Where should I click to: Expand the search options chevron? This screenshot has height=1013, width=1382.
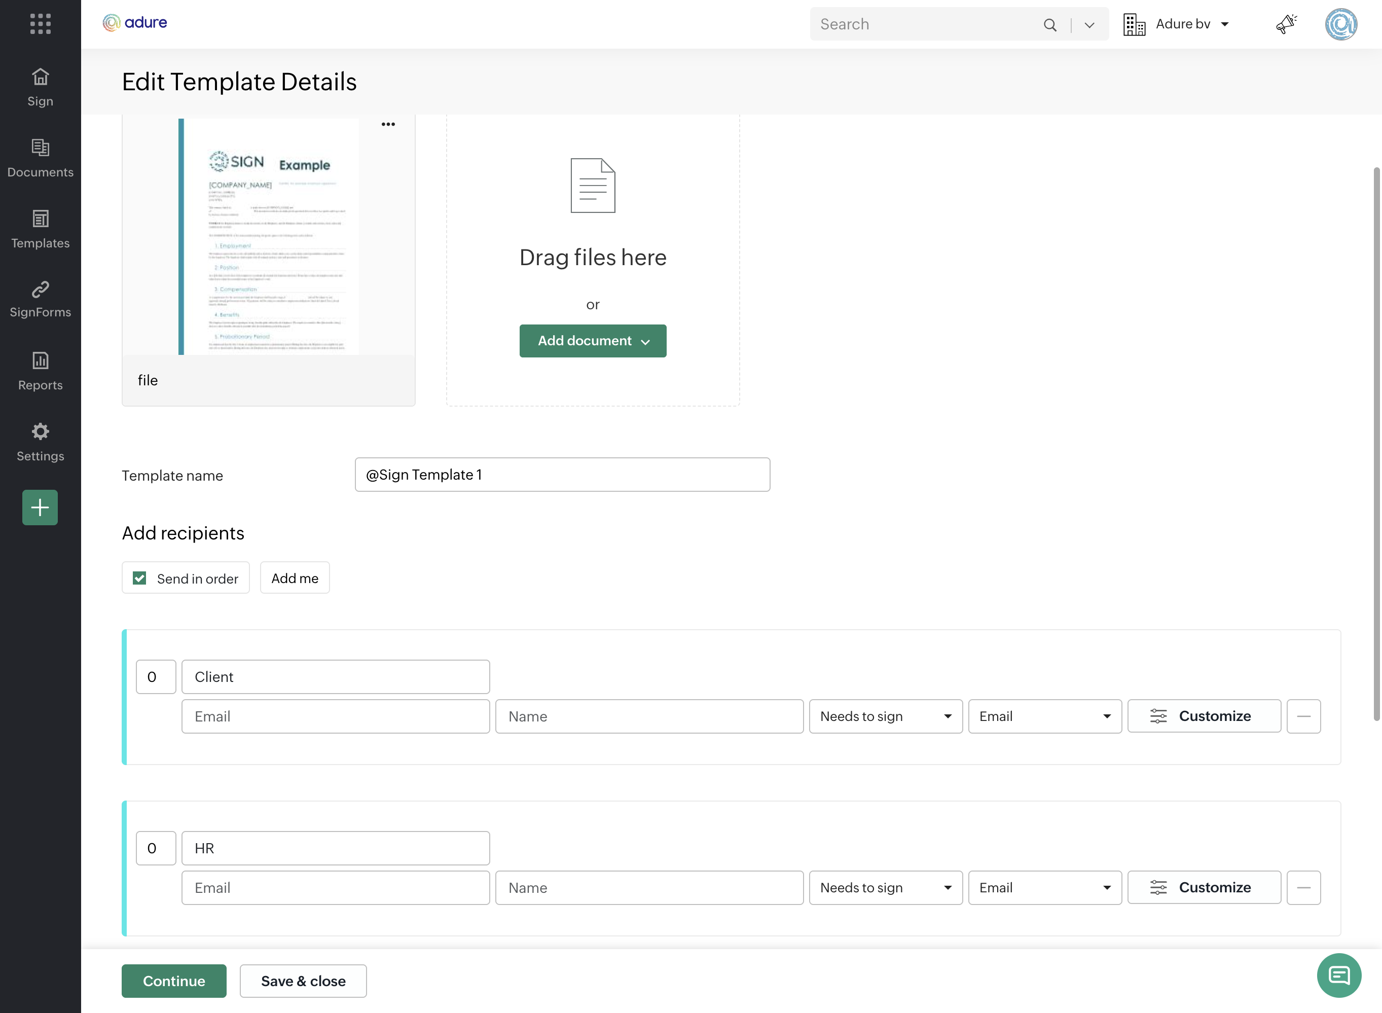pyautogui.click(x=1089, y=24)
